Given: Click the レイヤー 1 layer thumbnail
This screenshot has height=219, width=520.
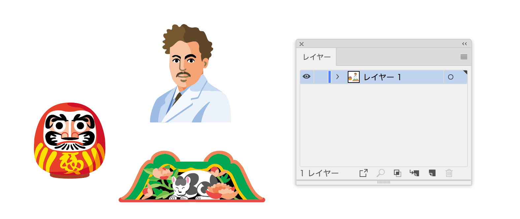Looking at the screenshot, I should point(353,77).
